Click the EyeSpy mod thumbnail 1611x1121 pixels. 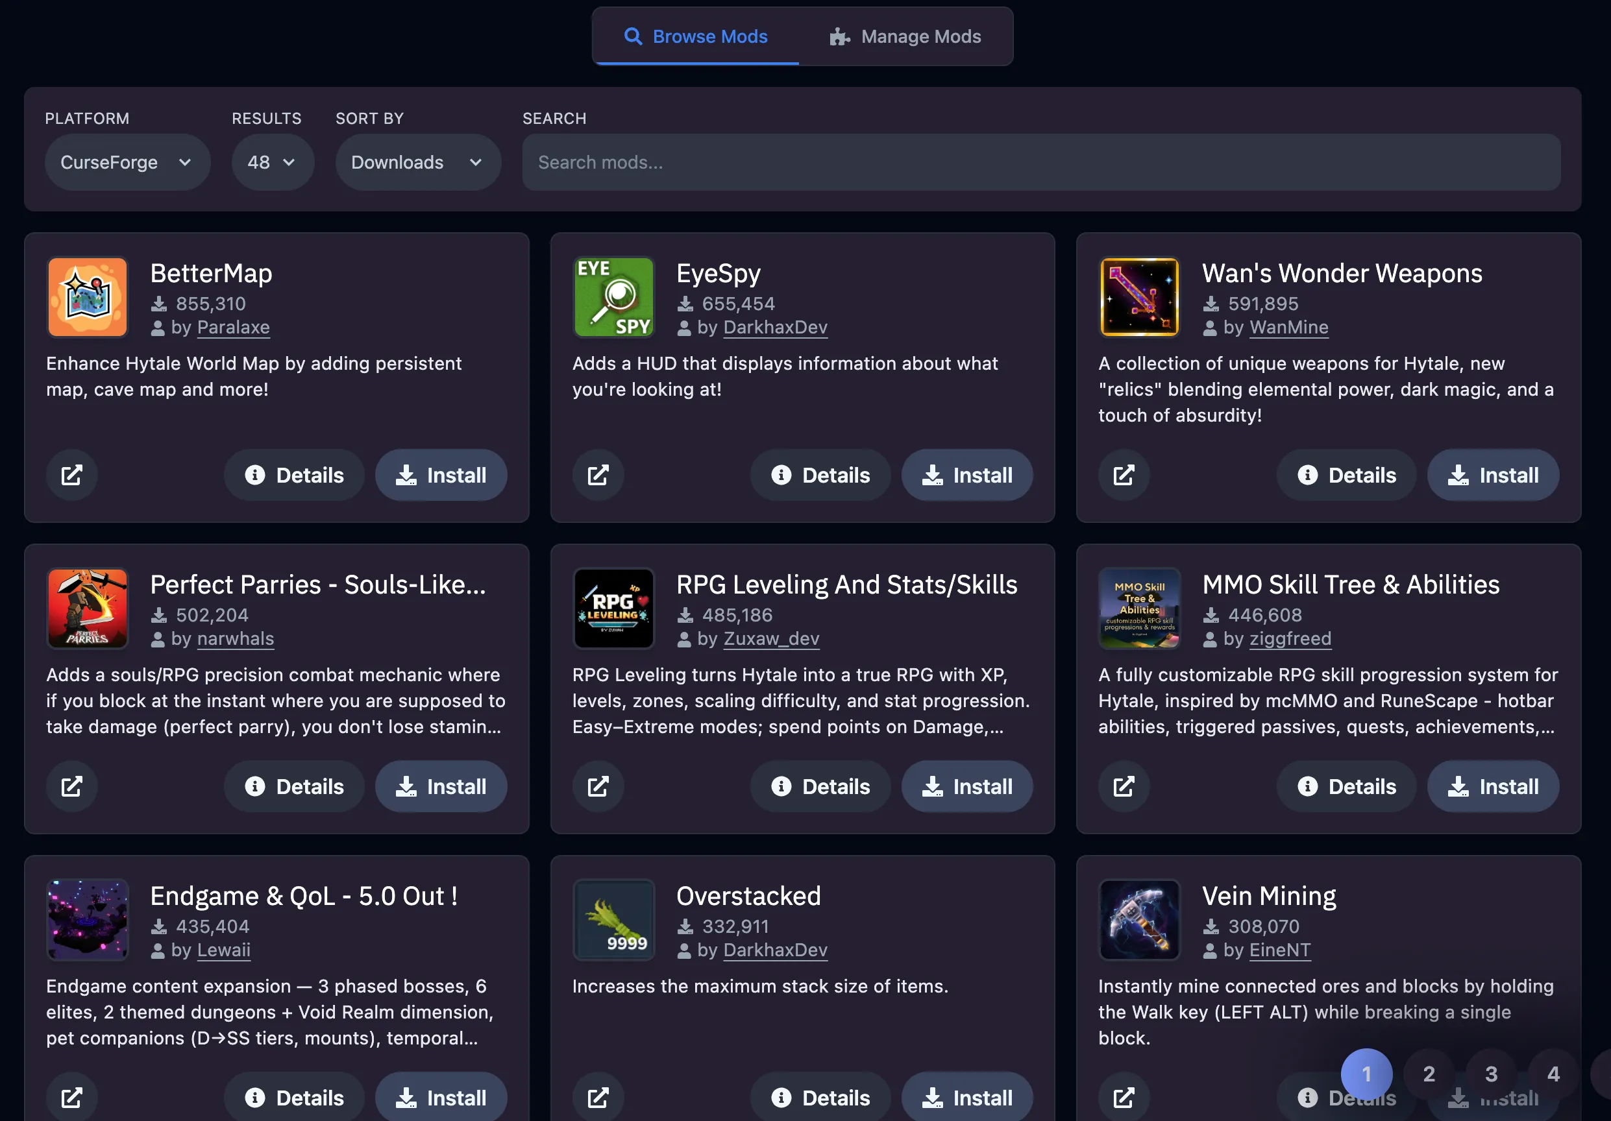coord(614,297)
